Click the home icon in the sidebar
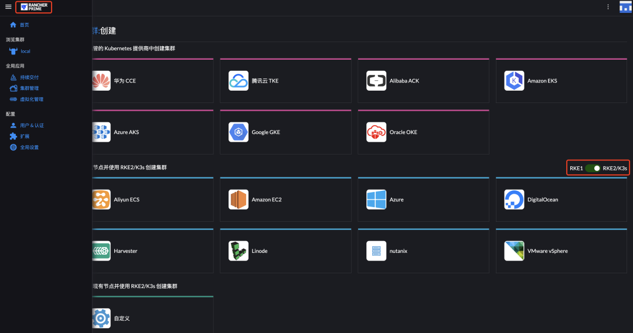The height and width of the screenshot is (333, 633). [13, 25]
